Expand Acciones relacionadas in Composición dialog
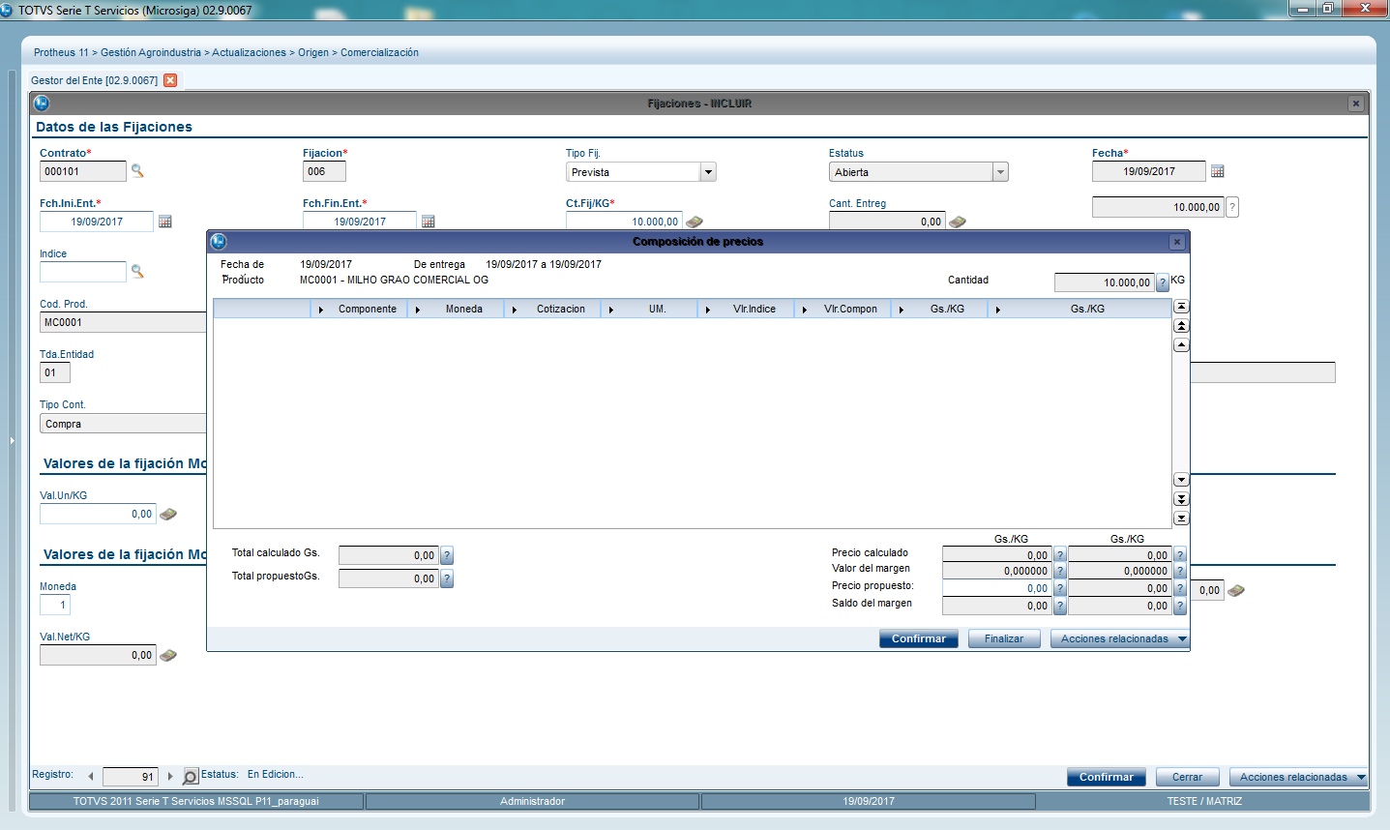1390x830 pixels. (1182, 638)
